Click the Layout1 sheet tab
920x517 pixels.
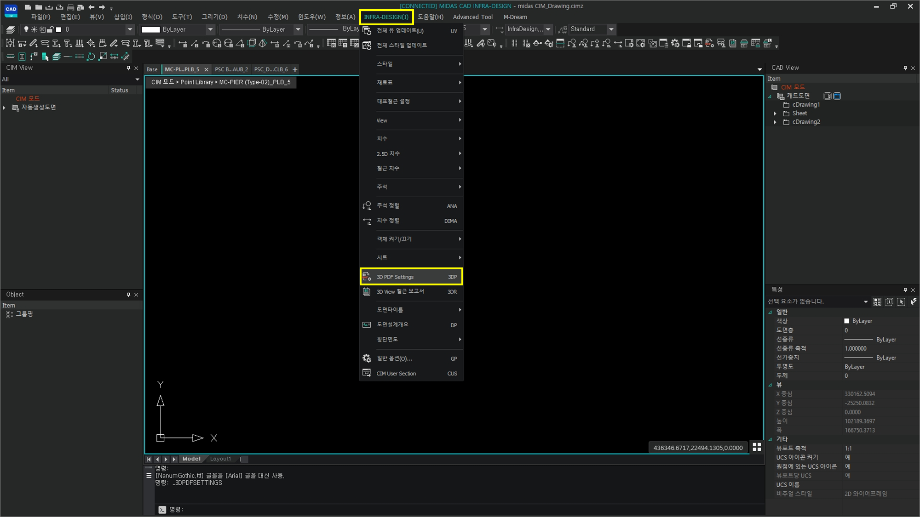point(220,459)
